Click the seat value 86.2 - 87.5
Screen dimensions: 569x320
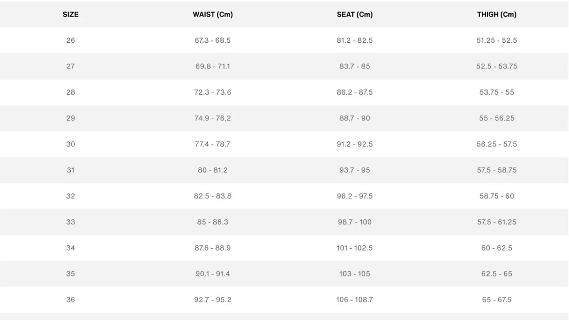click(x=355, y=92)
